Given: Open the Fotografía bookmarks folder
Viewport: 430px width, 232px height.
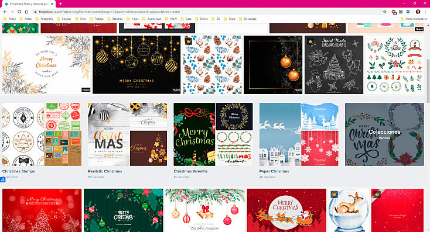Looking at the screenshot, I should click(x=44, y=19).
